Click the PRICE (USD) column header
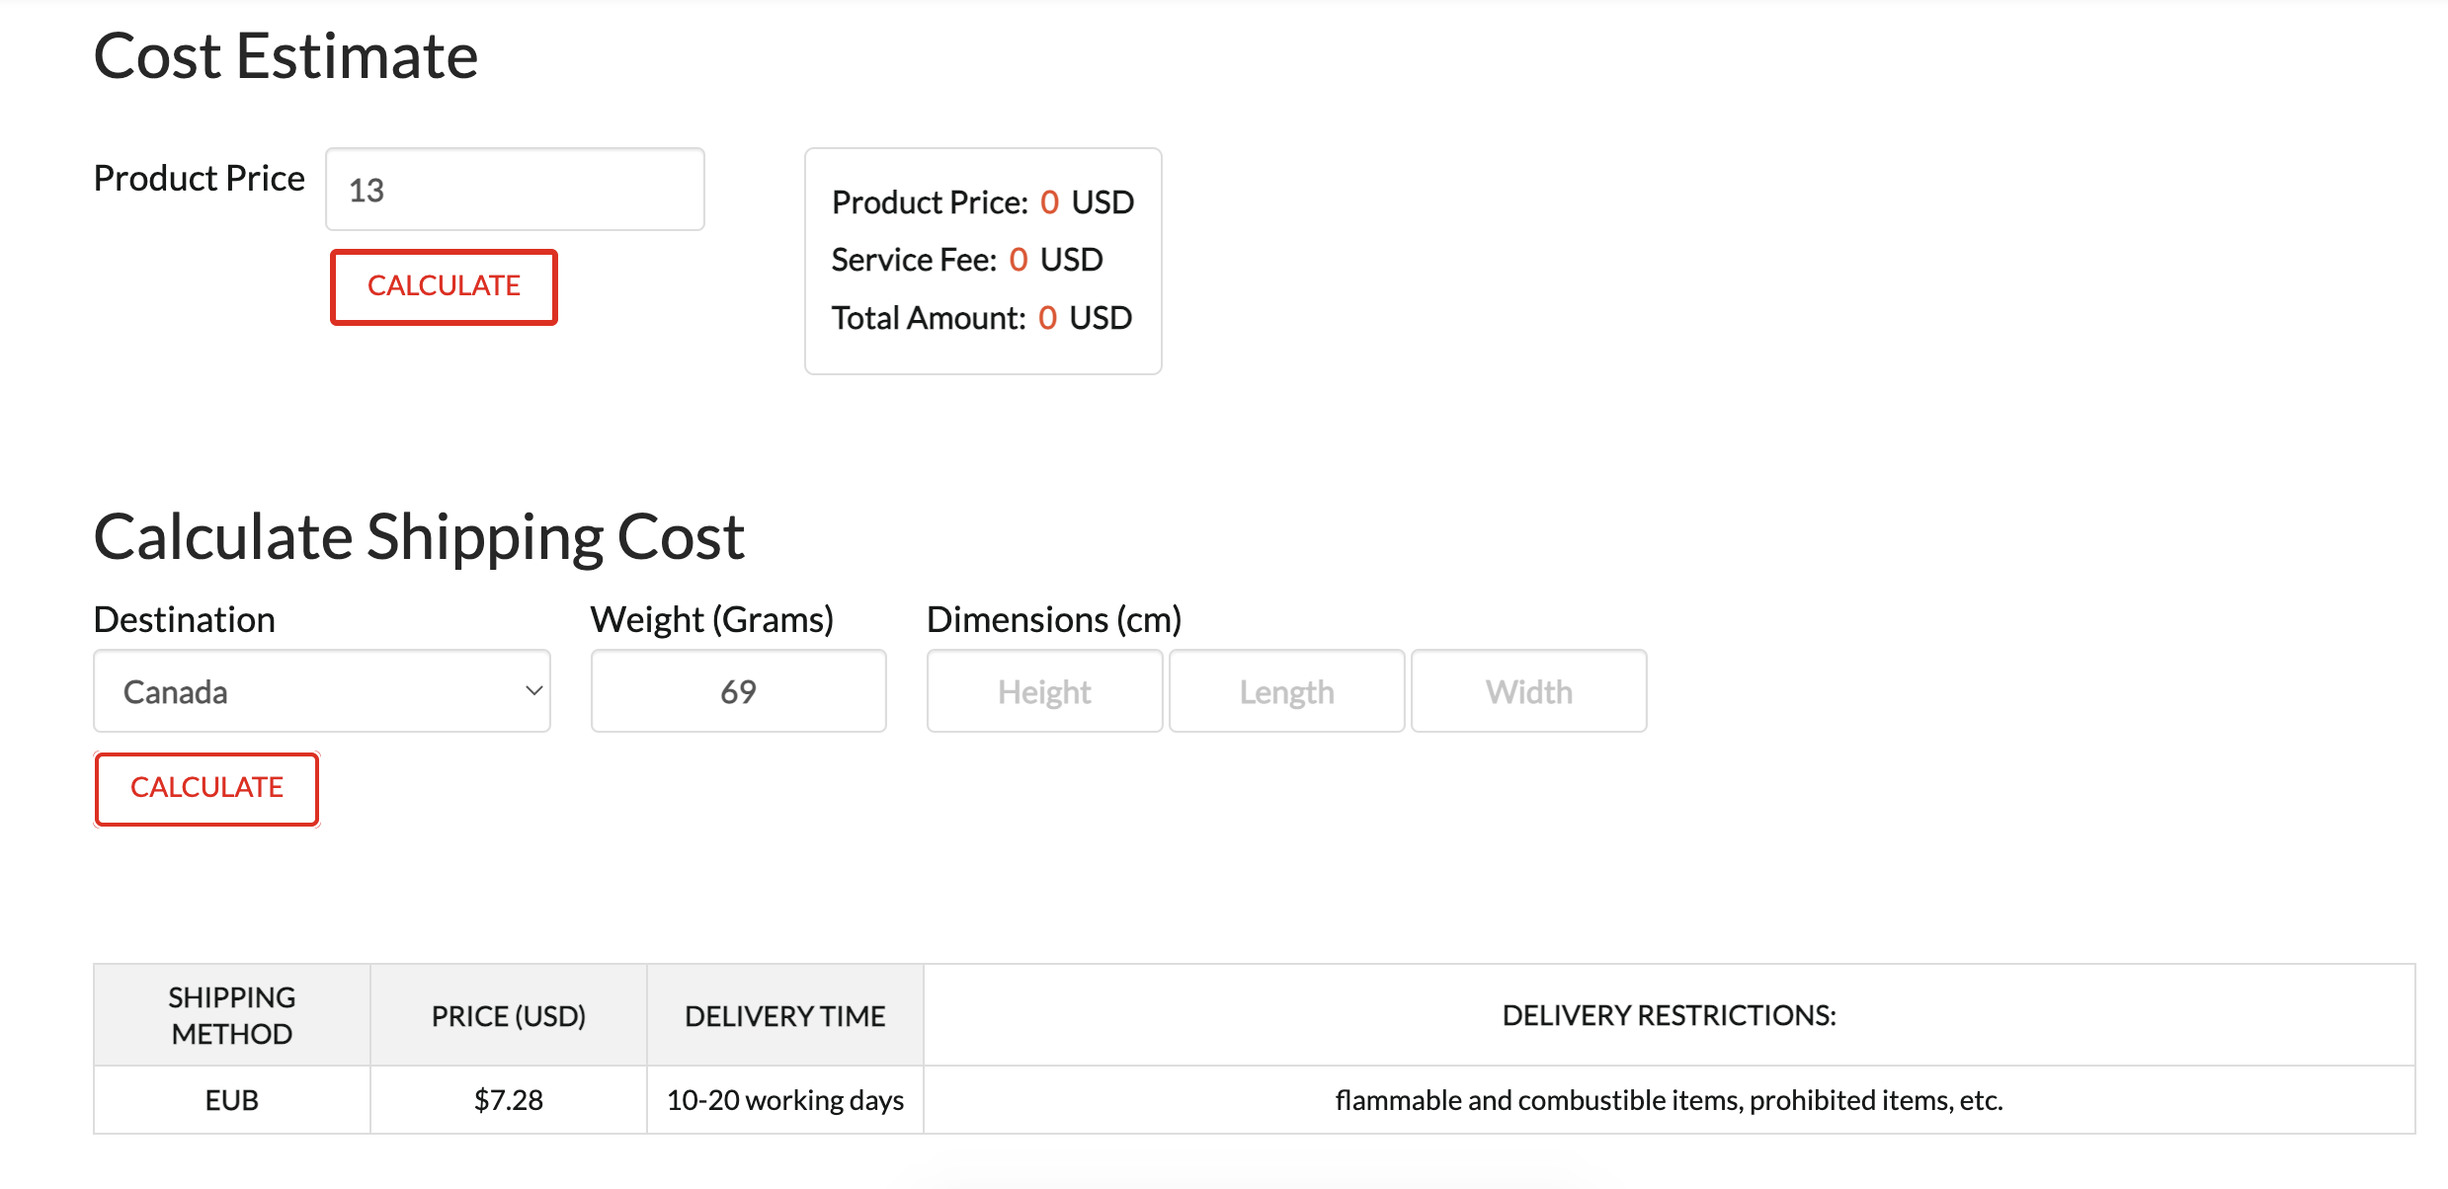The width and height of the screenshot is (2448, 1189). tap(508, 1014)
